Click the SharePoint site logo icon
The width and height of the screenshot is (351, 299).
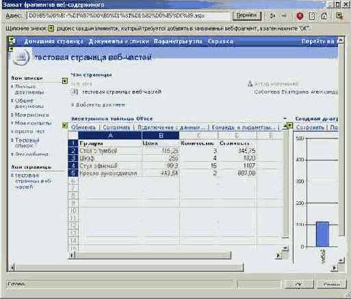click(21, 57)
